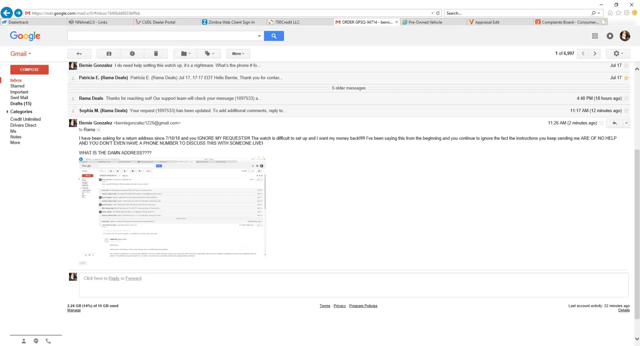Click the smiley feedback icon
The image size is (640, 346).
click(635, 13)
